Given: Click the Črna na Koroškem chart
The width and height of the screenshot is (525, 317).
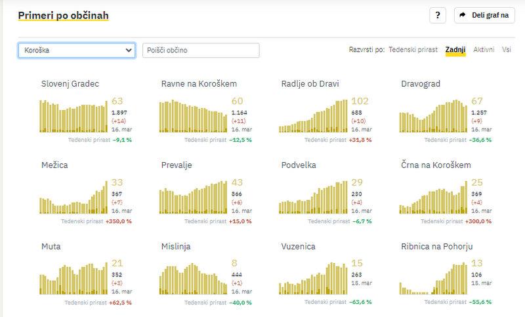Looking at the screenshot, I should click(x=432, y=198).
